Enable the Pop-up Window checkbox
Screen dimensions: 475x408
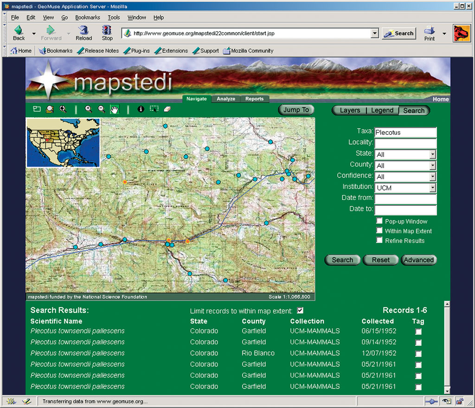point(379,221)
